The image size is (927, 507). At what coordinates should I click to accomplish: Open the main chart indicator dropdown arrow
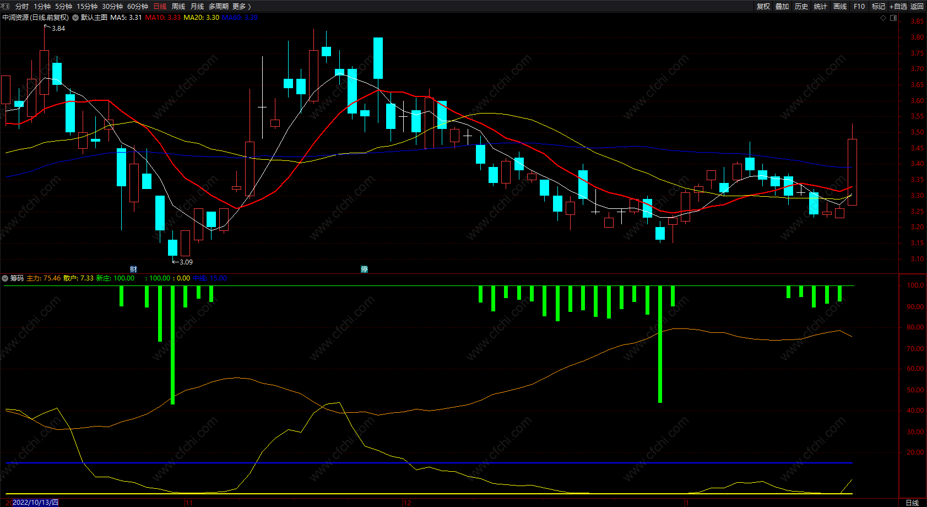pyautogui.click(x=75, y=18)
